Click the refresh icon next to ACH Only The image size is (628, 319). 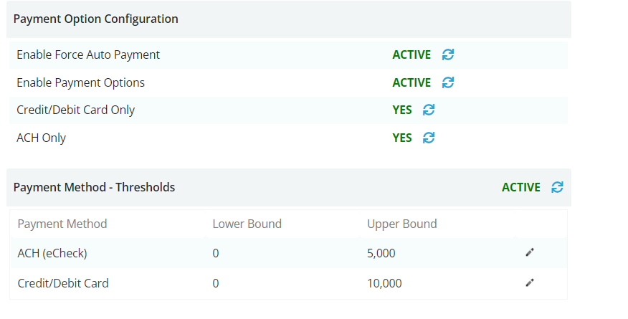point(429,138)
